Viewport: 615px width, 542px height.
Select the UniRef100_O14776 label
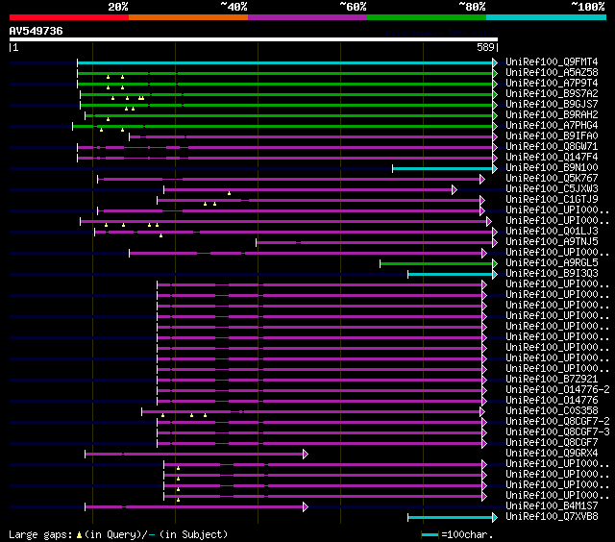click(x=552, y=401)
